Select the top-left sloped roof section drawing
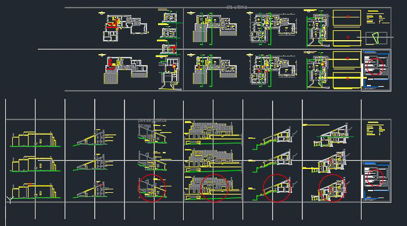Viewport: 407px width, 226px height. 94,138
